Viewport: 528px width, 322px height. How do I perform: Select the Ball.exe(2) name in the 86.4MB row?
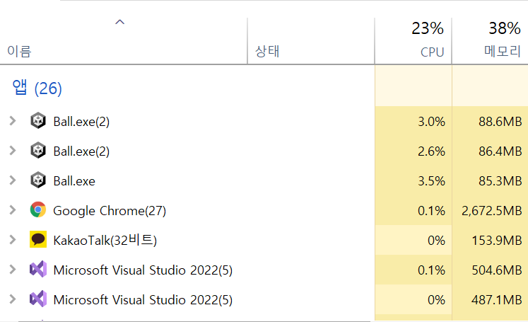(x=81, y=151)
